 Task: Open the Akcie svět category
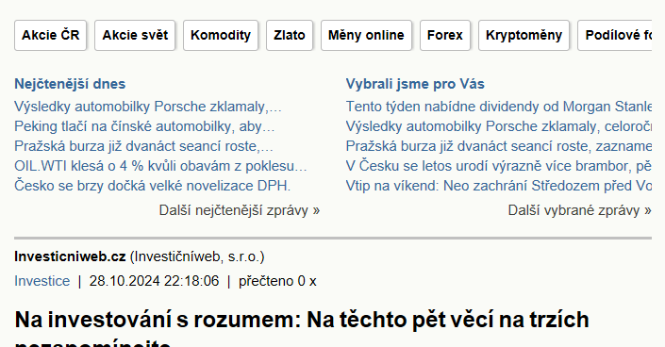(x=135, y=35)
